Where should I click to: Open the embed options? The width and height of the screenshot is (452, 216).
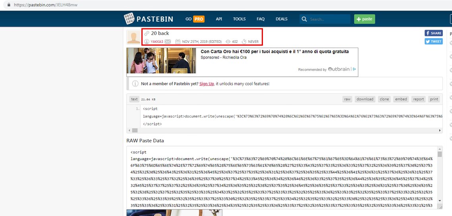point(401,99)
